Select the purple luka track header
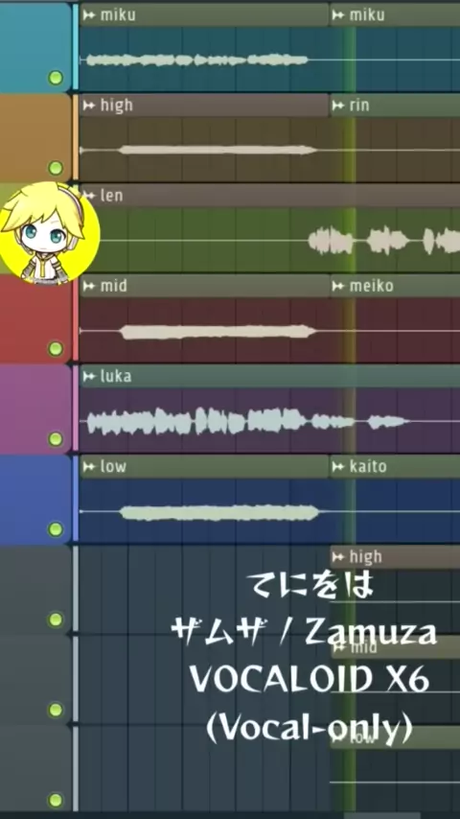 35,409
